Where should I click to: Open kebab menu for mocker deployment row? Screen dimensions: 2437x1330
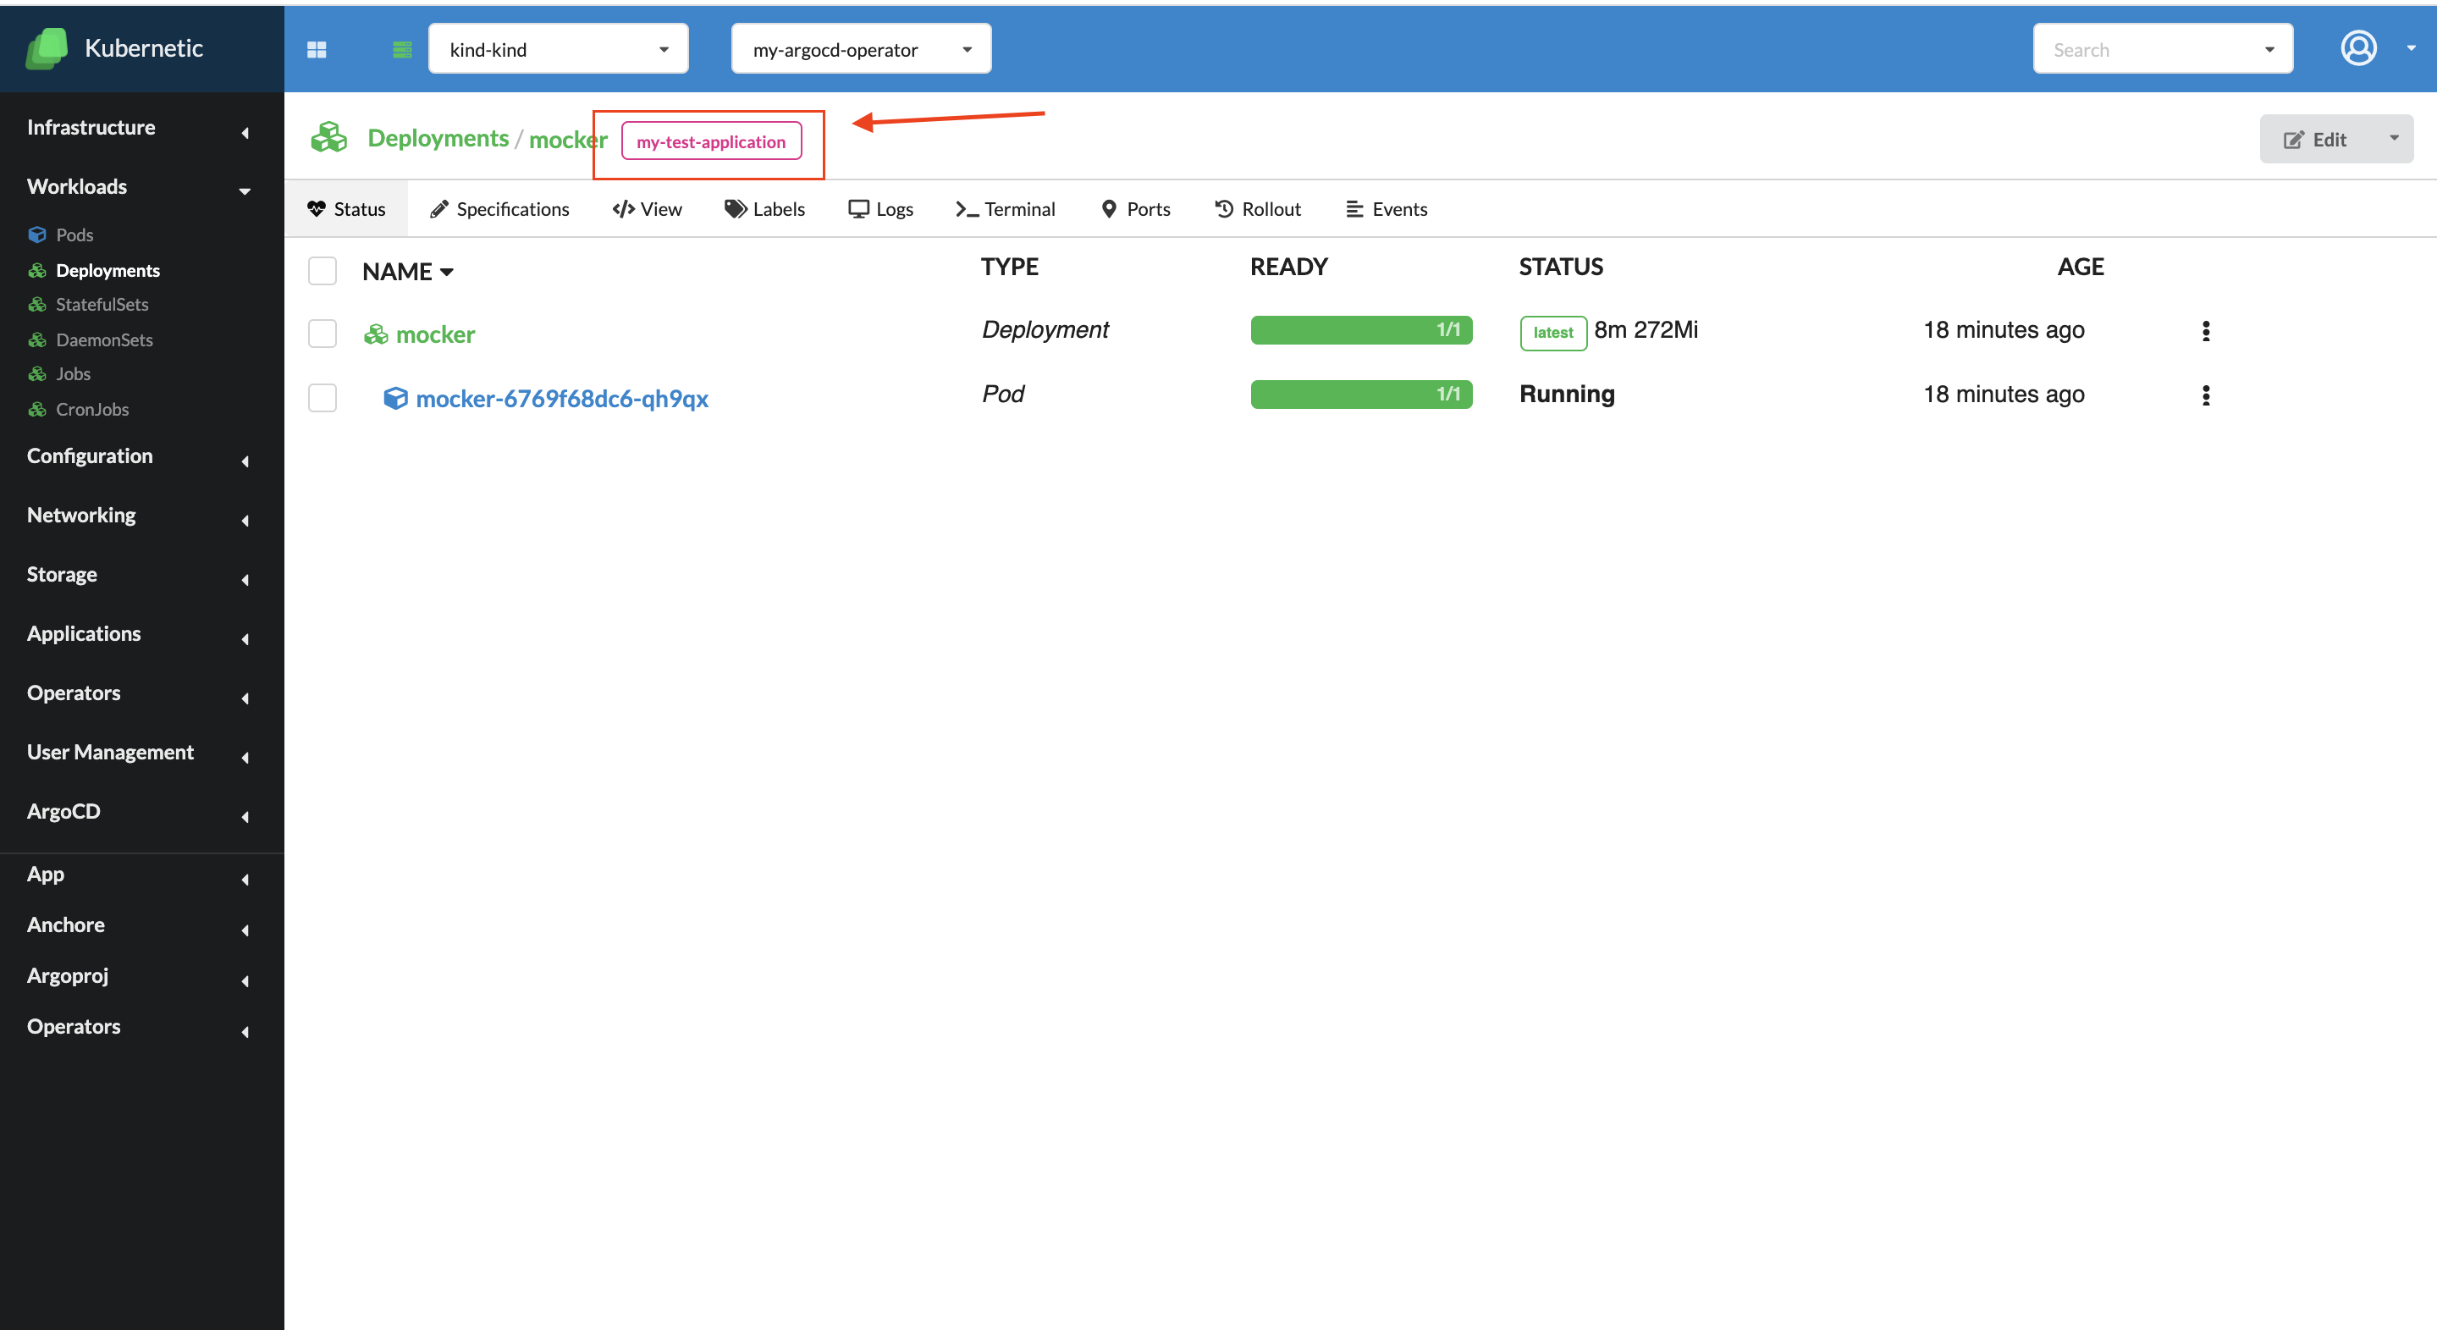pyautogui.click(x=2205, y=331)
